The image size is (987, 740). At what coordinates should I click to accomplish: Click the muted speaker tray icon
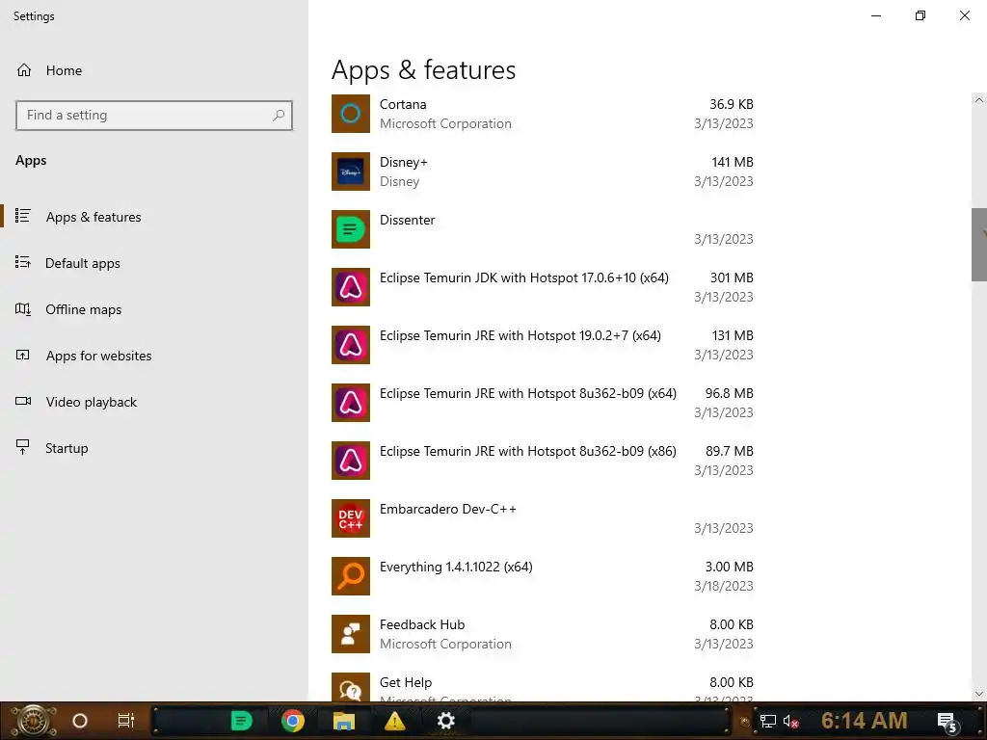coord(791,722)
